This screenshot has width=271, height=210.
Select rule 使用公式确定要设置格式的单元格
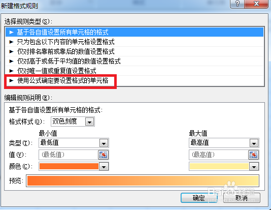click(134, 80)
